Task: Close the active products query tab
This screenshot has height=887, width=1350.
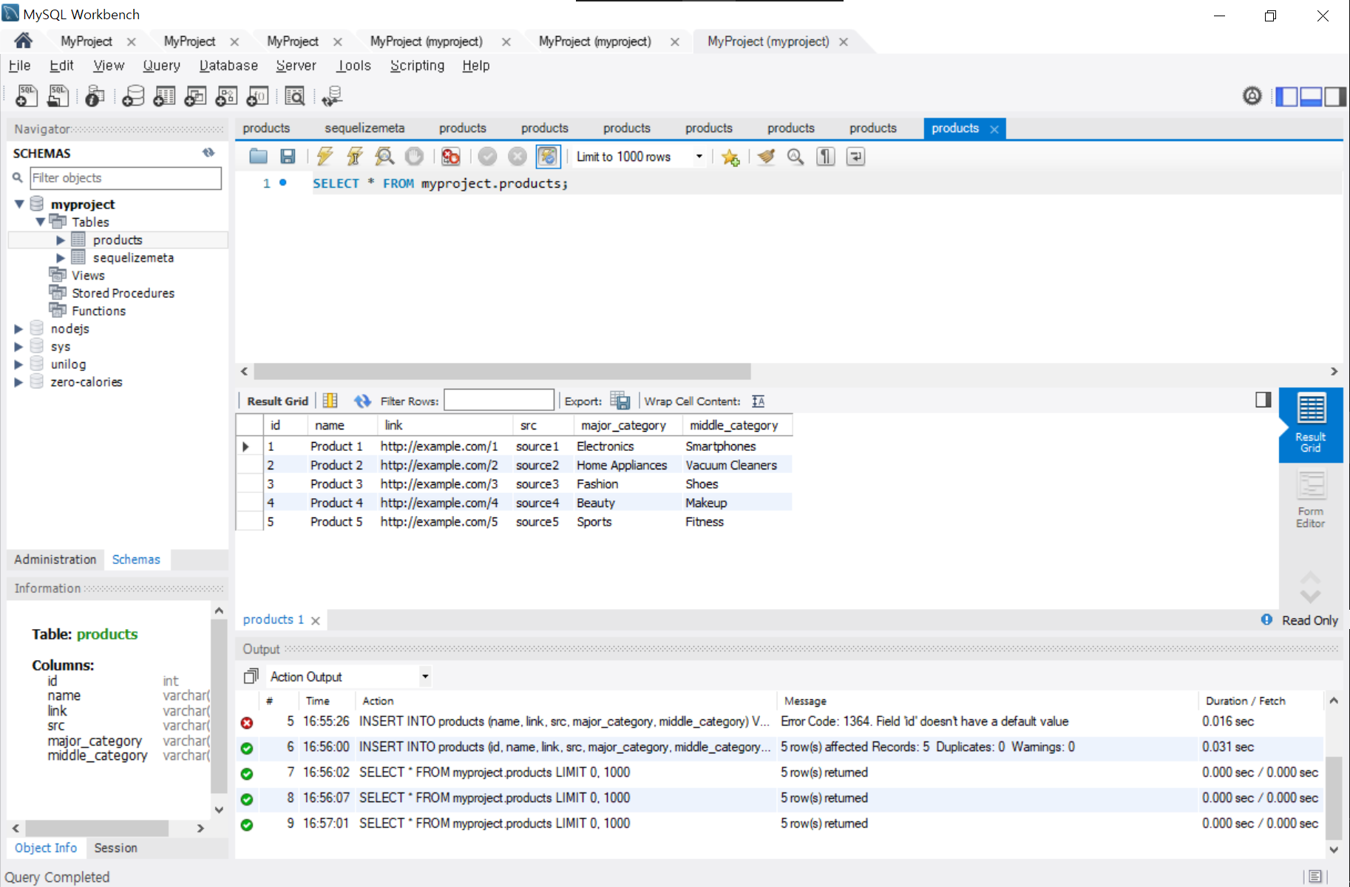Action: coord(994,129)
